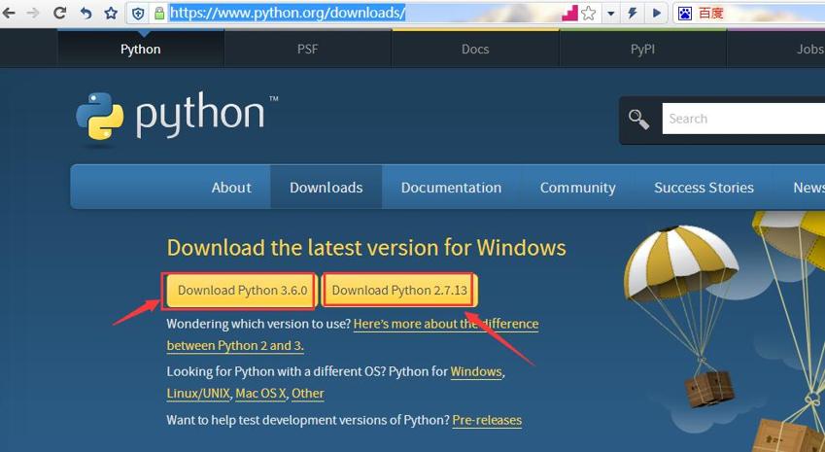
Task: Click the undo close-tab arrow icon
Action: pyautogui.click(x=86, y=13)
